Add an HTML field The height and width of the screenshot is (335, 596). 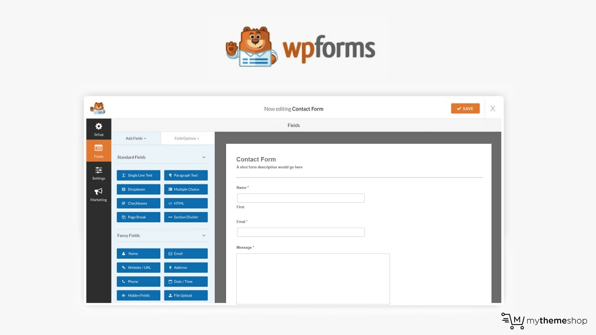coord(186,203)
